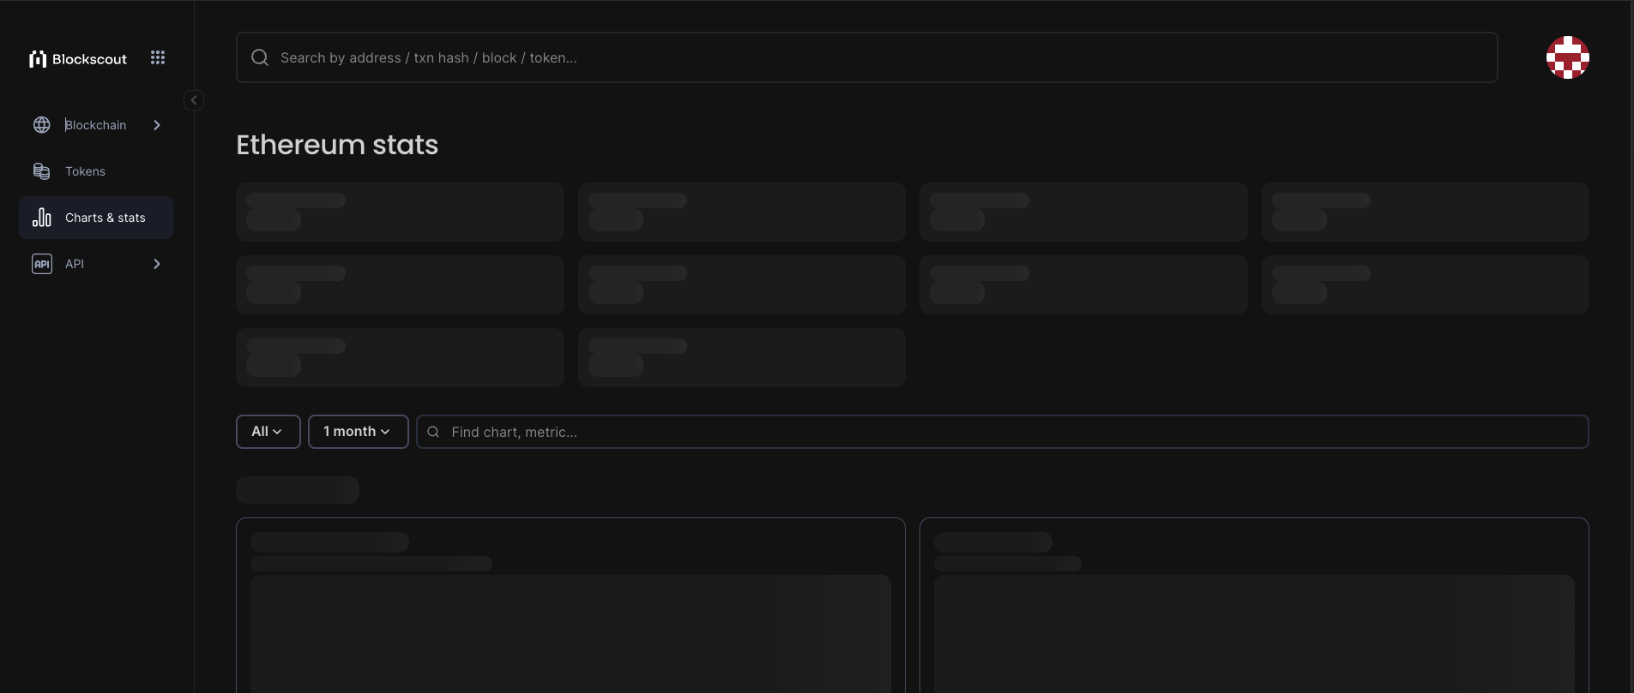This screenshot has width=1634, height=693.
Task: Click the magnifier icon in chart filter
Action: pos(434,432)
